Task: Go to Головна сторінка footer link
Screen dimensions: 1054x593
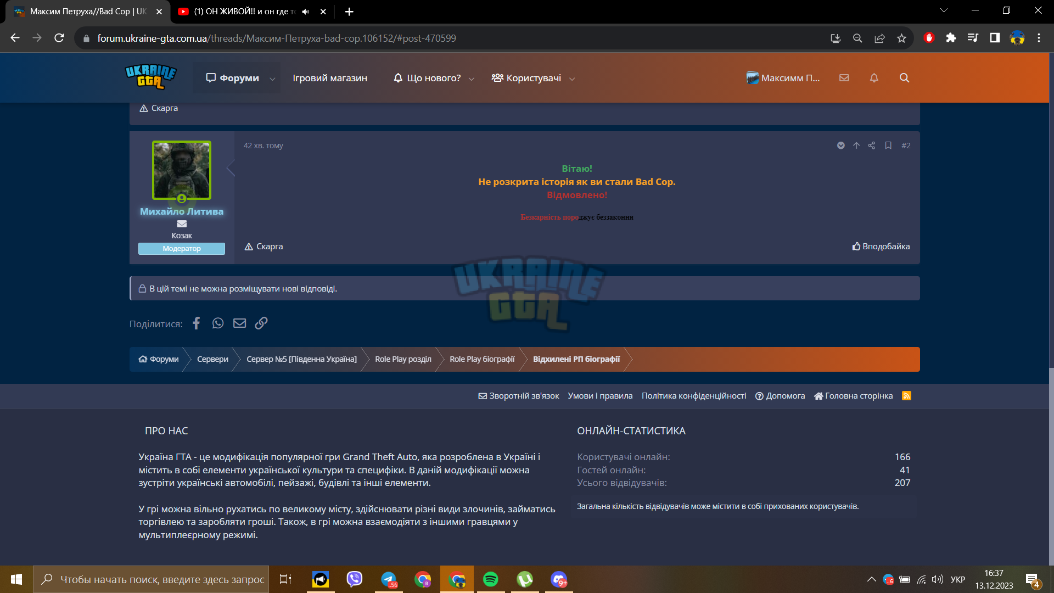Action: [854, 396]
